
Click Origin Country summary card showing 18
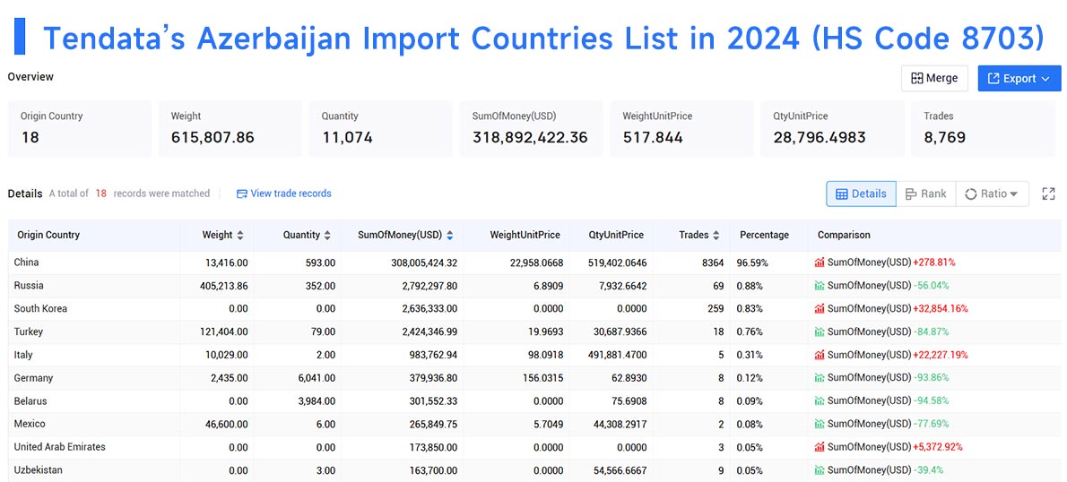click(x=80, y=128)
